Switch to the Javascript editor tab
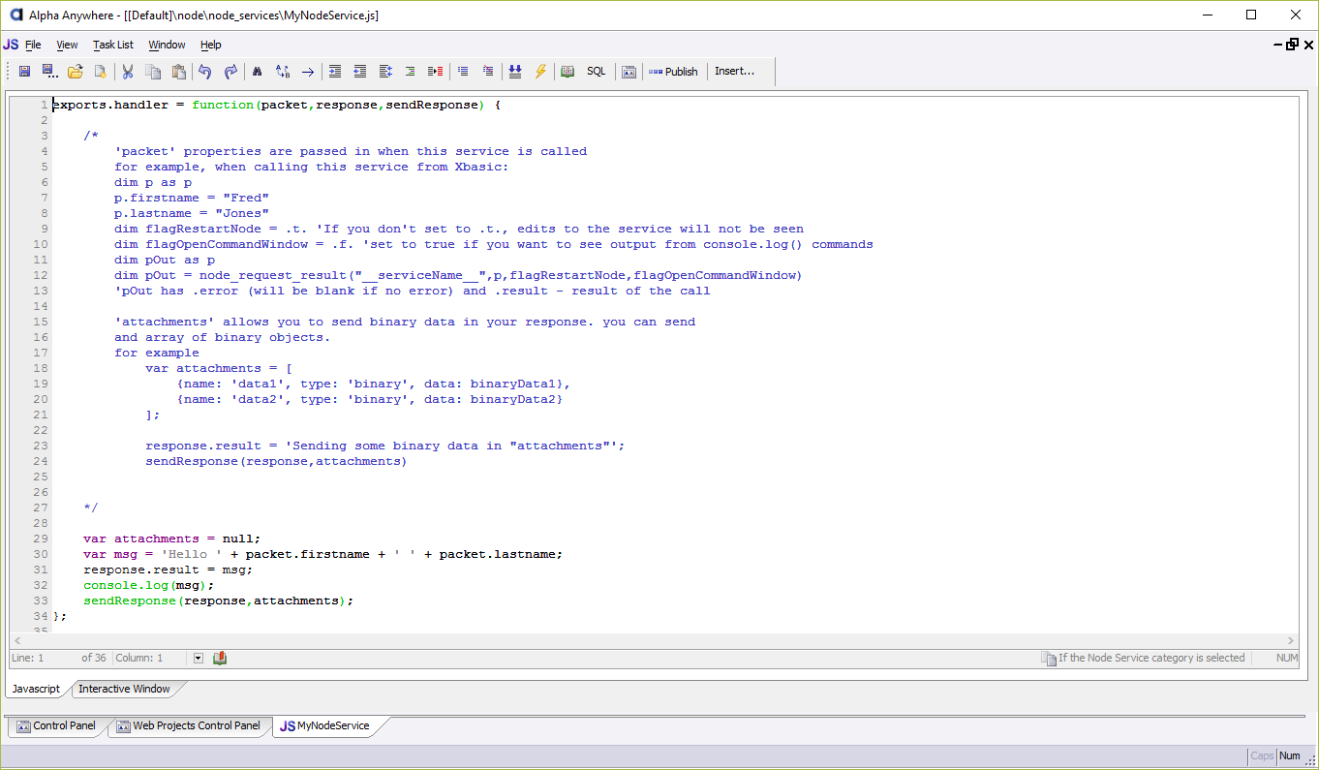 (x=36, y=689)
